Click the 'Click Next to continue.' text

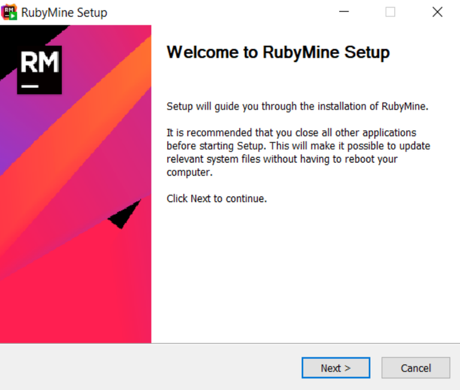point(217,199)
